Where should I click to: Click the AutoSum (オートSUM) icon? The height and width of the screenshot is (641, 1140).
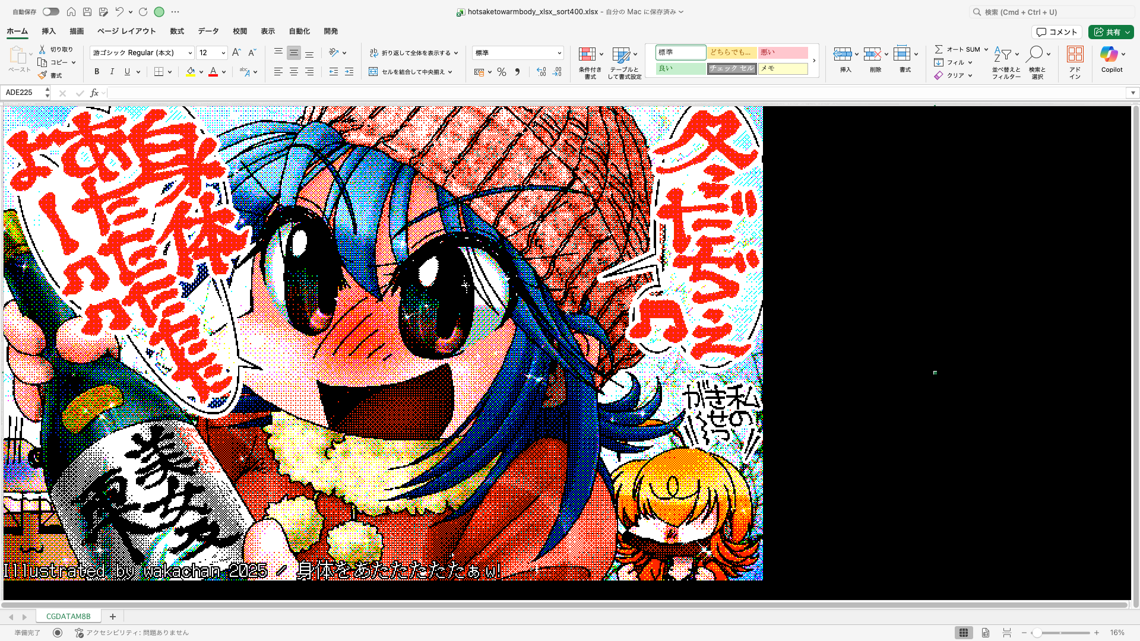(940, 49)
